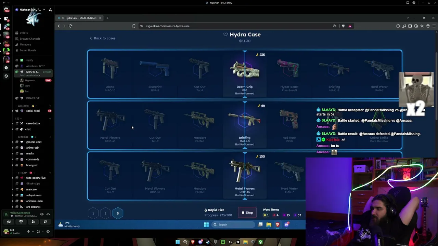Image resolution: width=438 pixels, height=246 pixels.
Task: Open a new browser tab
Action: coord(107,18)
